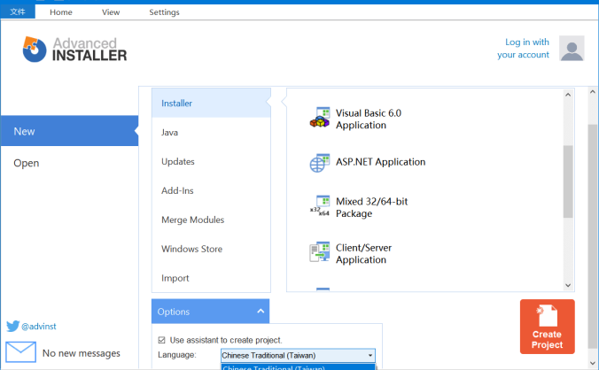Screen dimensions: 599x370
Task: Click project list scrollbar up arrow
Action: (568, 95)
